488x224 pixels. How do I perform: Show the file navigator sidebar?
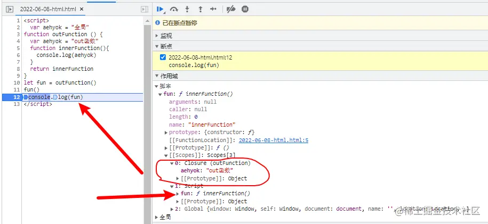[x=10, y=10]
